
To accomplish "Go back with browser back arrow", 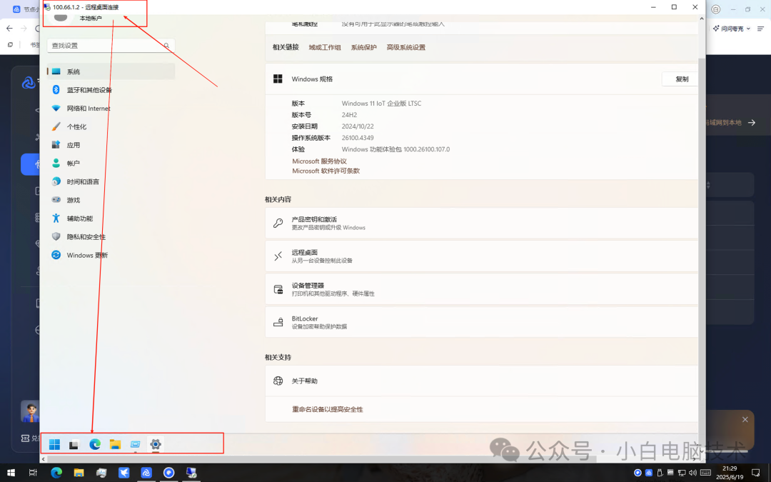I will point(9,29).
